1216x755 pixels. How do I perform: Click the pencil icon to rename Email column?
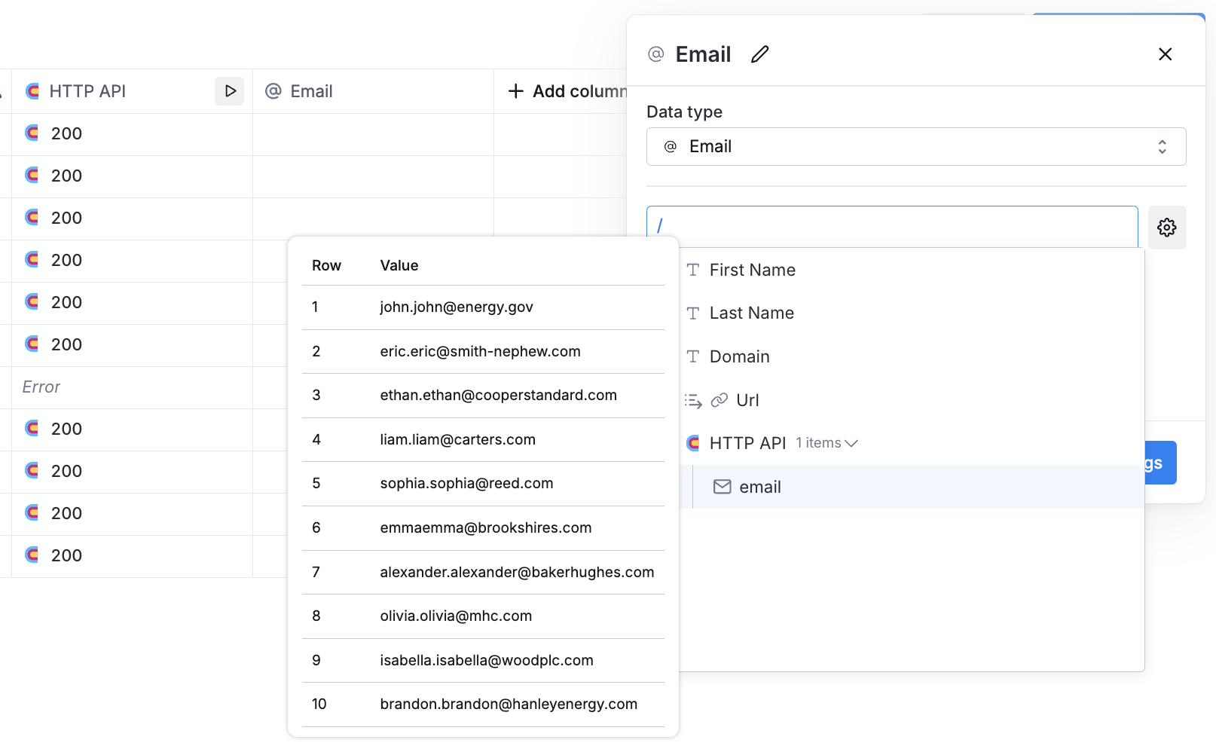pos(759,53)
